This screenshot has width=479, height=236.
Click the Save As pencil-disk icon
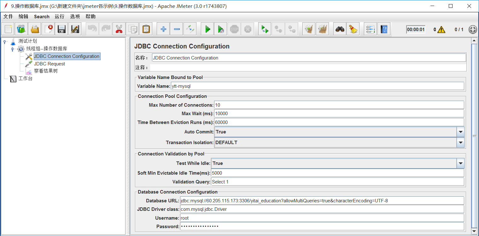click(75, 29)
